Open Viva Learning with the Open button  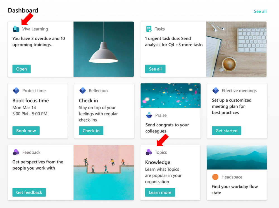click(x=22, y=69)
